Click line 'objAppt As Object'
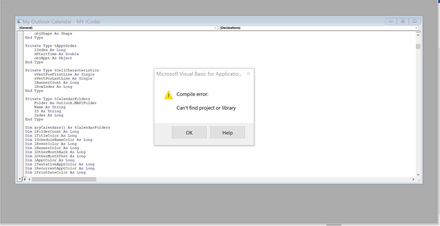The width and height of the screenshot is (440, 226). click(x=53, y=58)
